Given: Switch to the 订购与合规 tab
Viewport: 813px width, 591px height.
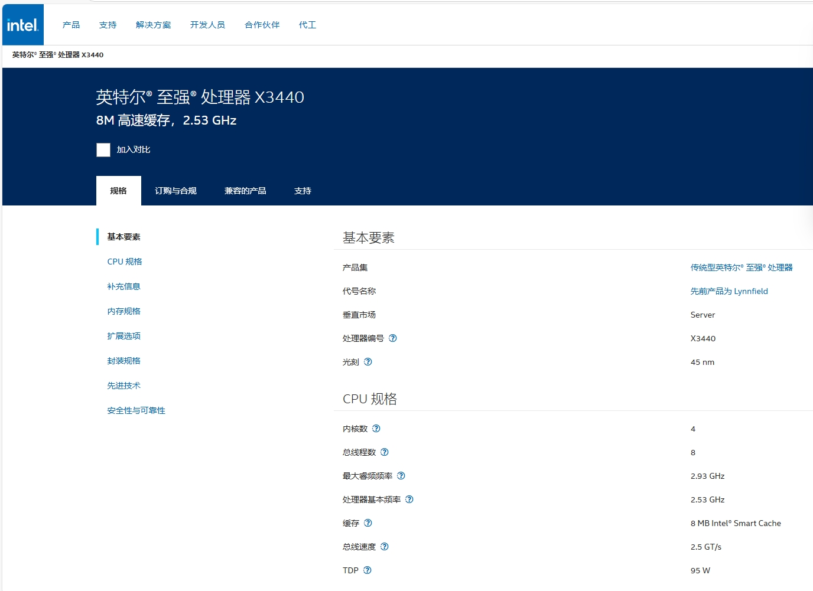Looking at the screenshot, I should 176,191.
